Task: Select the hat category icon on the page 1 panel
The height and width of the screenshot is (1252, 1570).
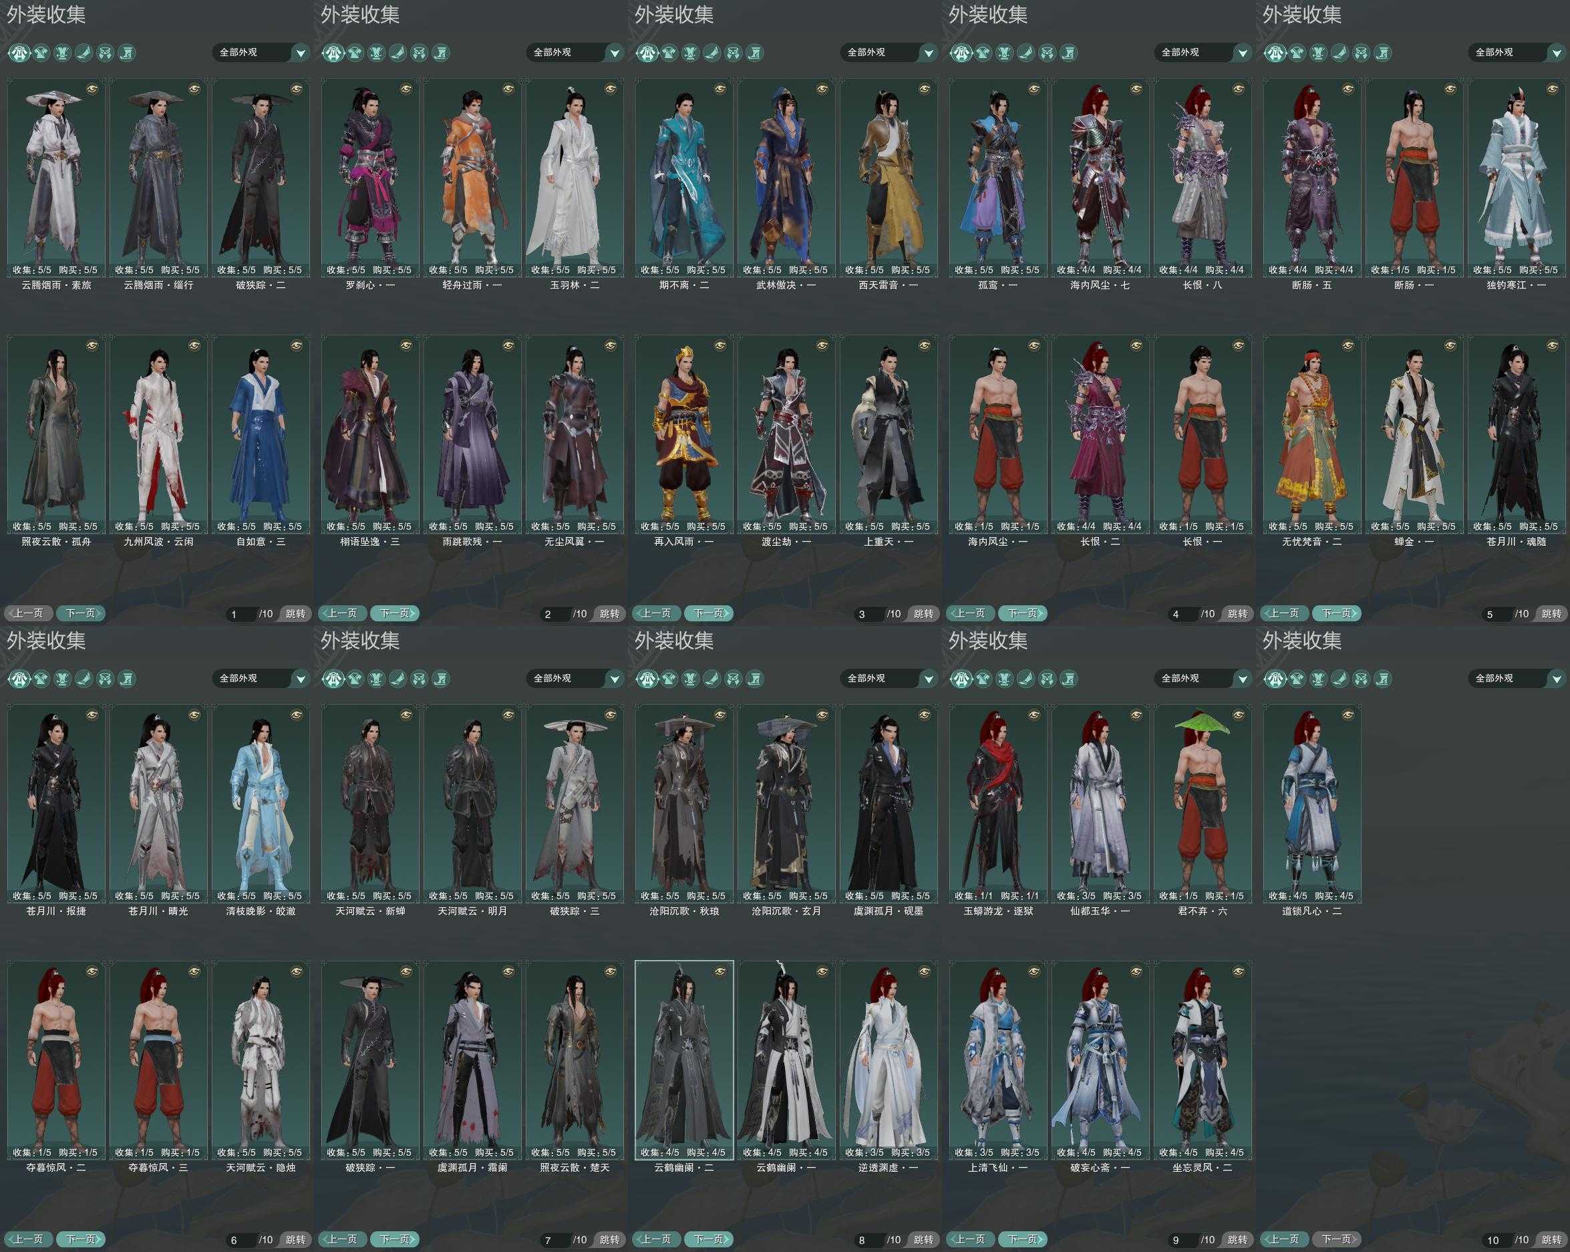Action: [84, 53]
